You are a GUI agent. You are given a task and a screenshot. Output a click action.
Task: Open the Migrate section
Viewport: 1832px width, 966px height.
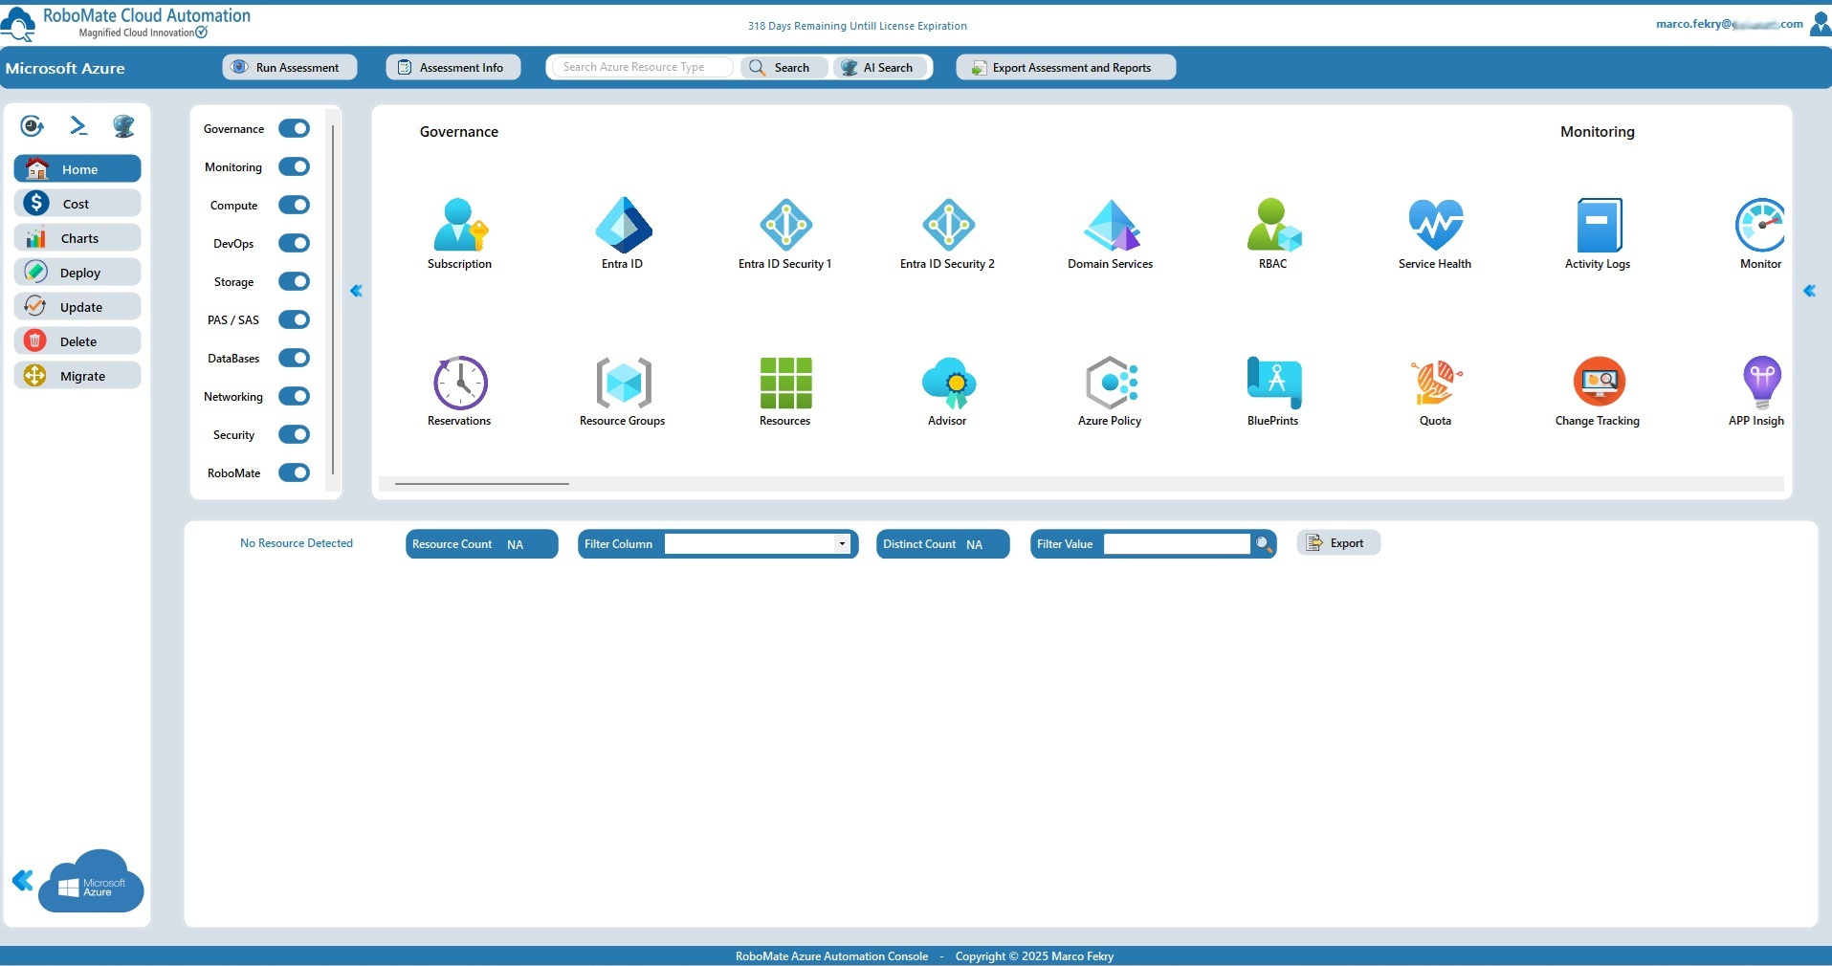click(x=77, y=376)
